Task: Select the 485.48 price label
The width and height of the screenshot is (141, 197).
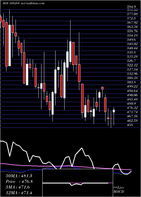Action: point(132,99)
